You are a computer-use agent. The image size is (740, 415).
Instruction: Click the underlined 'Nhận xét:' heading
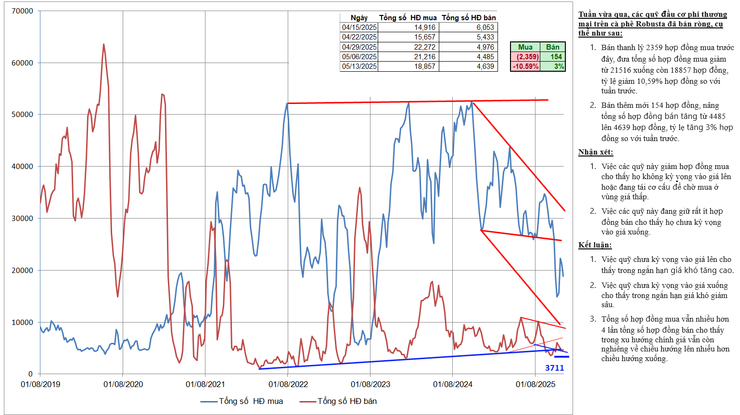pyautogui.click(x=596, y=152)
